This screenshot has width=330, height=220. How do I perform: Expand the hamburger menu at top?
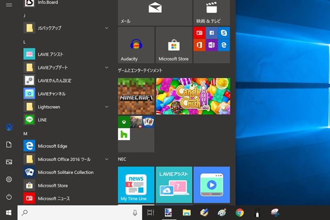click(9, 5)
